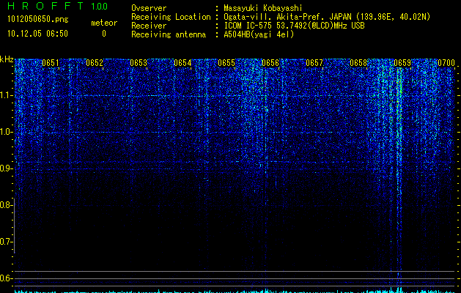Click the 1.1 kHz axis label
The width and height of the screenshot is (461, 293).
(x=7, y=95)
